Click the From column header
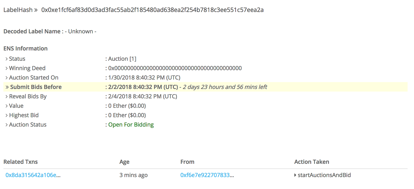The width and height of the screenshot is (414, 189). pos(187,162)
